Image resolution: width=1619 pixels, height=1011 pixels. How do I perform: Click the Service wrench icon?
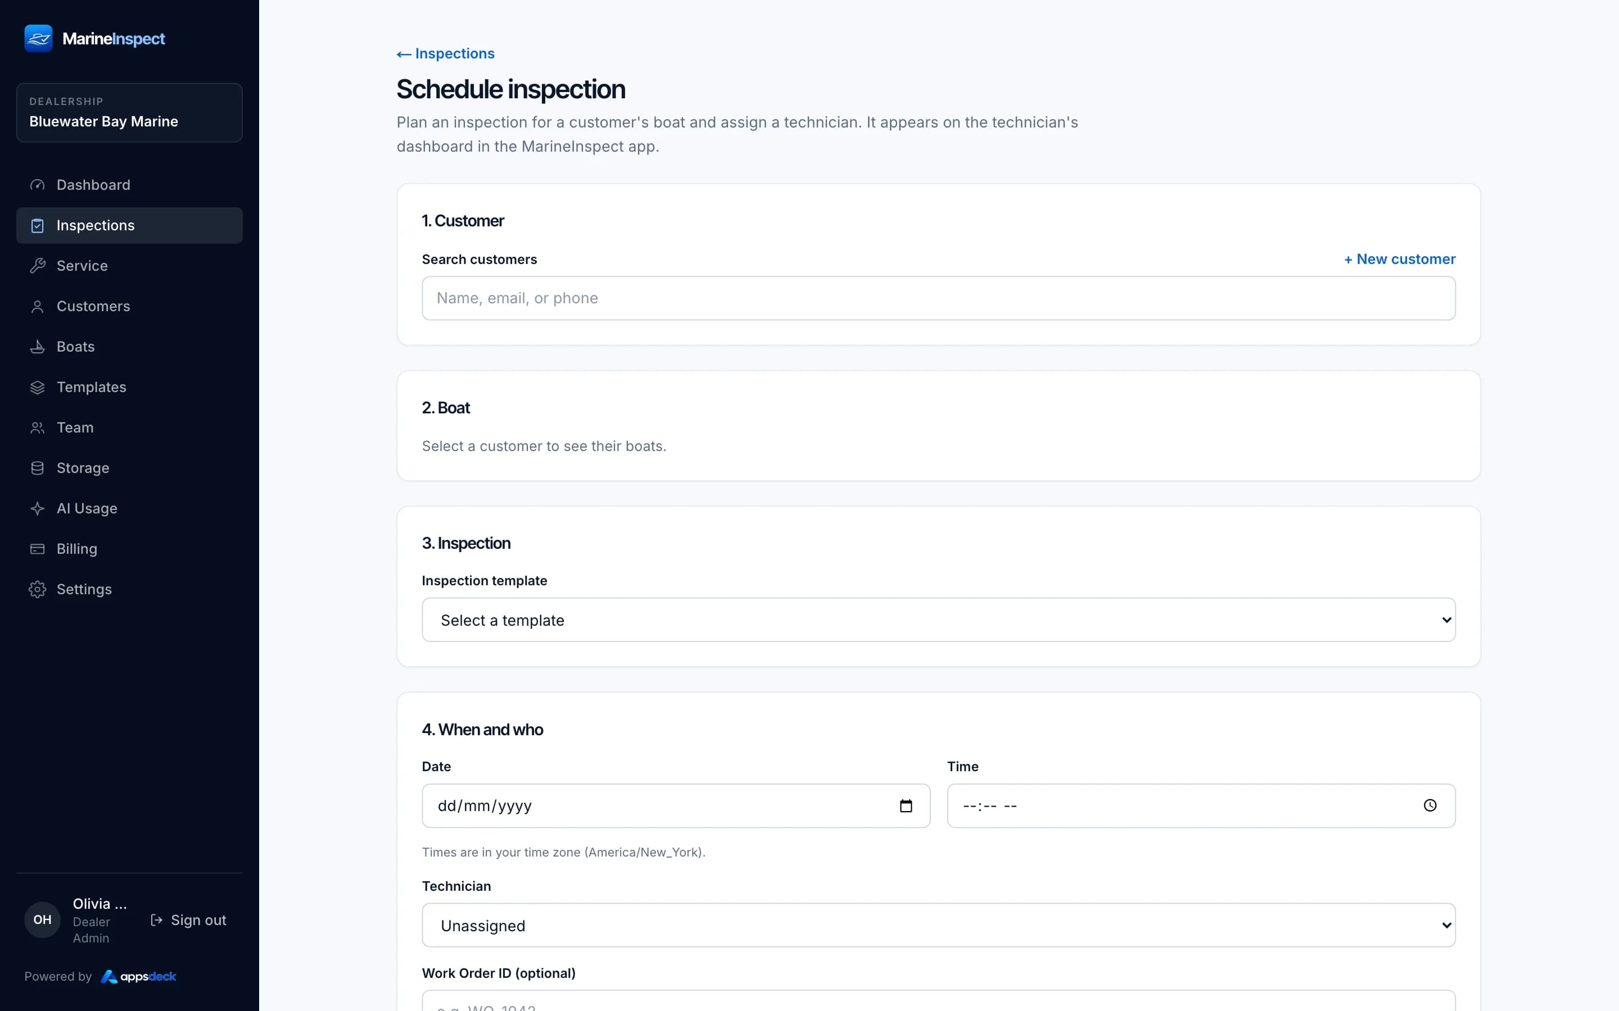(38, 266)
